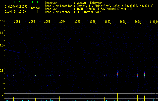This screenshot has width=158, height=101.
Task: Click the tallest yellow intensity spike before 2052
Action: (x=28, y=96)
